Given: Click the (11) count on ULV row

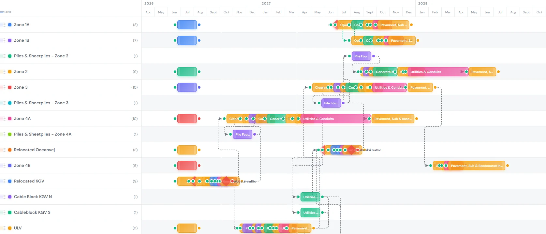Looking at the screenshot, I should [135, 228].
